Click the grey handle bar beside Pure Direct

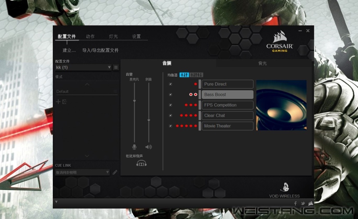pos(200,84)
